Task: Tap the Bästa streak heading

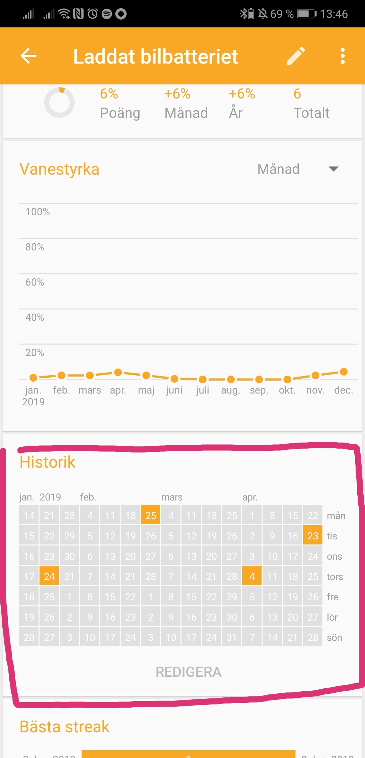Action: pyautogui.click(x=65, y=727)
